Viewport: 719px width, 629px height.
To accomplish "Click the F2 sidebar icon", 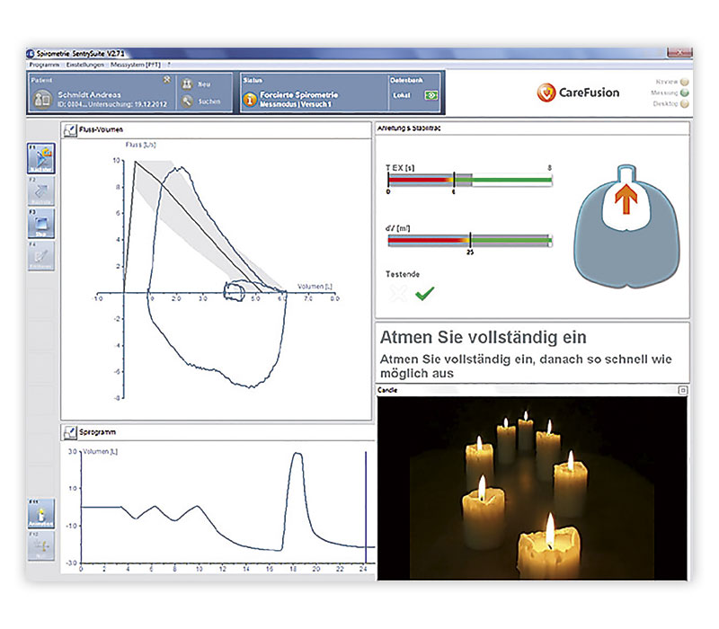I will tap(42, 189).
